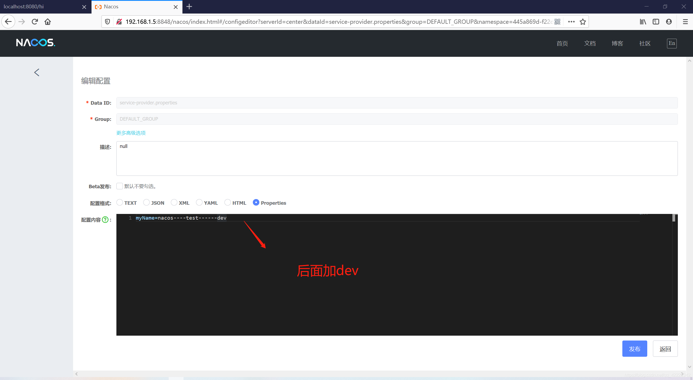Switch language with the En button
Viewport: 693px width, 380px height.
[672, 43]
